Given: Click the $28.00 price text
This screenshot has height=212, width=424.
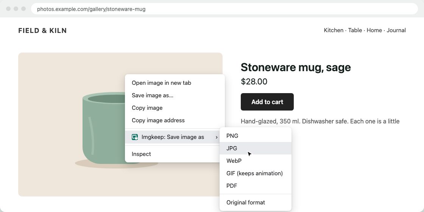Looking at the screenshot, I should tap(254, 82).
